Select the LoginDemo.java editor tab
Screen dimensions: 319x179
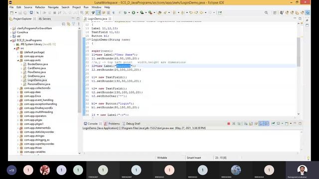pyautogui.click(x=97, y=19)
